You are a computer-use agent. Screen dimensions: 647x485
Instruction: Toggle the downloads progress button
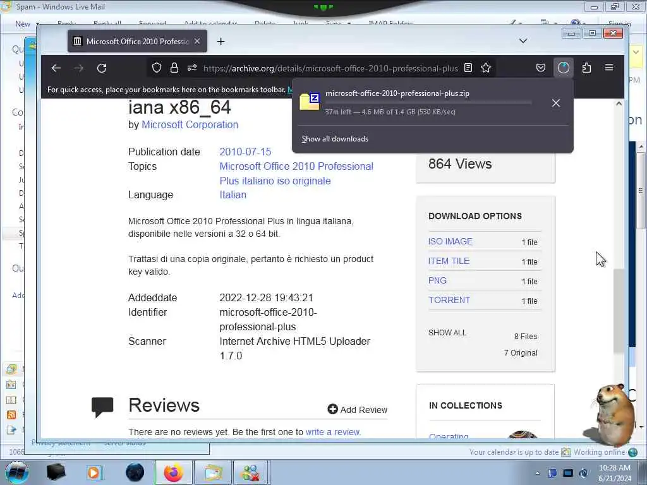[563, 68]
